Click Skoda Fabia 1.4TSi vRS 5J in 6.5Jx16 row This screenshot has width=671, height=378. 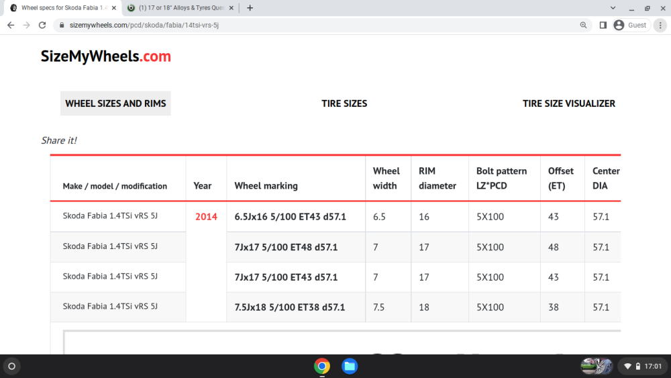click(x=110, y=216)
